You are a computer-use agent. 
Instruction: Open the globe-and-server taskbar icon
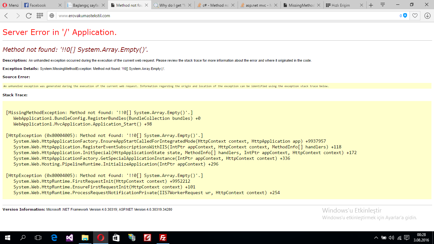click(x=132, y=238)
